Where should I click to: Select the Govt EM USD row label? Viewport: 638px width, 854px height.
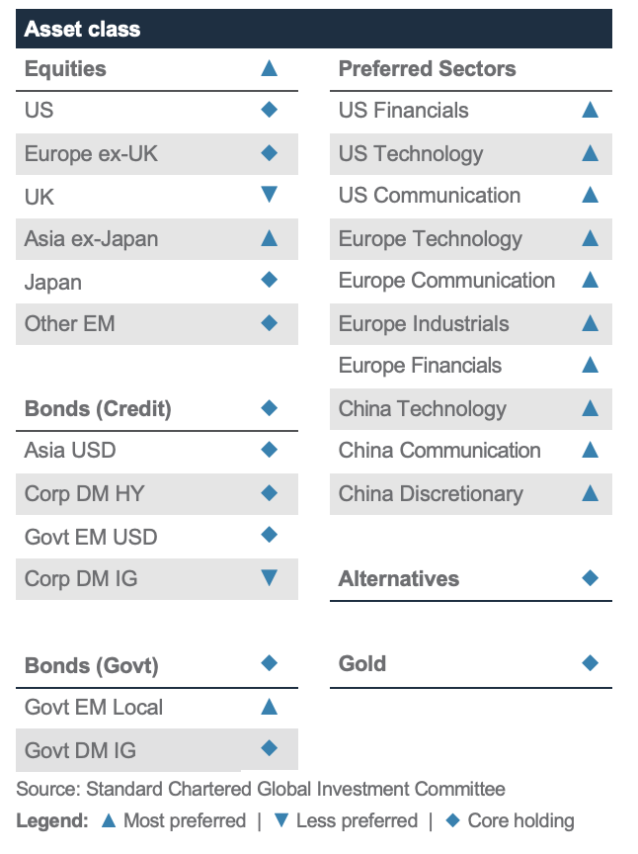click(91, 537)
